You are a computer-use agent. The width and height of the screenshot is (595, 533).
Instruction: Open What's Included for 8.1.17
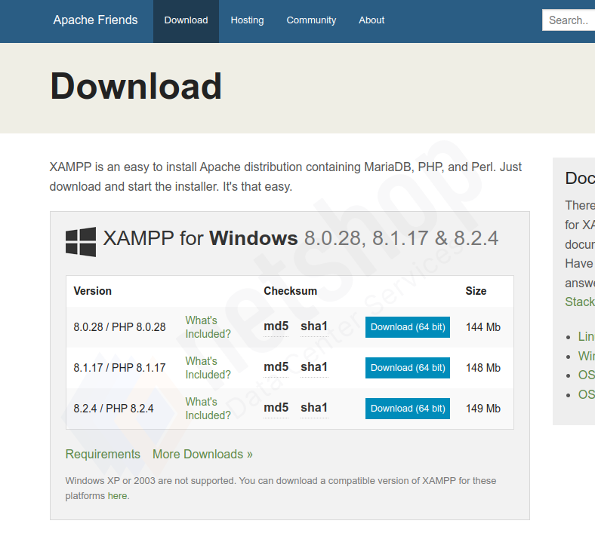click(x=208, y=368)
